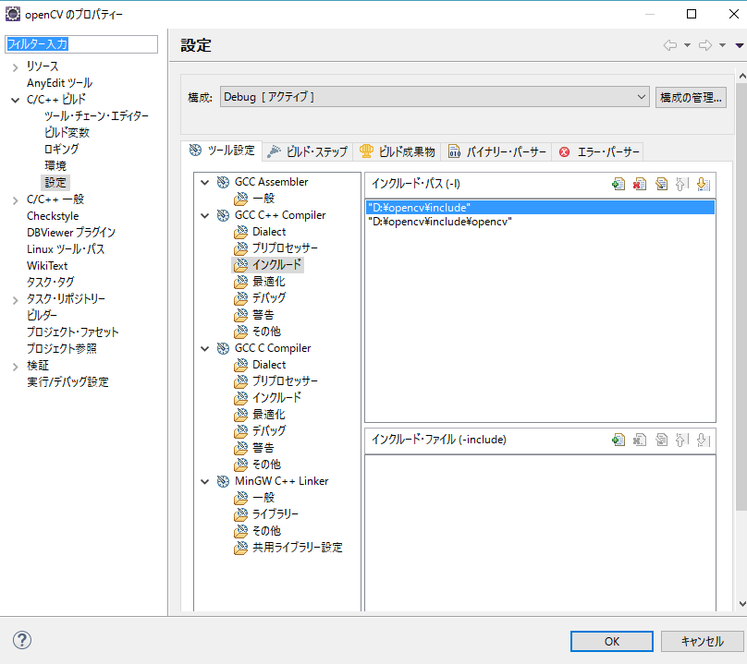Select "D:¥opencv¥include" path entry
Screen dimensions: 747x664
click(x=540, y=208)
